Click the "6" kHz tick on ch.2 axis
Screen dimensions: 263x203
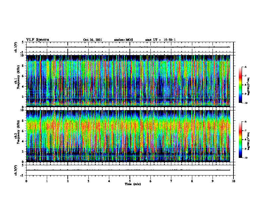pyautogui.click(x=23, y=131)
